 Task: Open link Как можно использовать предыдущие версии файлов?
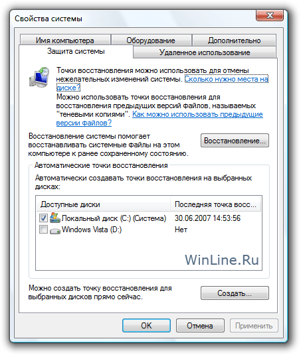(x=197, y=114)
